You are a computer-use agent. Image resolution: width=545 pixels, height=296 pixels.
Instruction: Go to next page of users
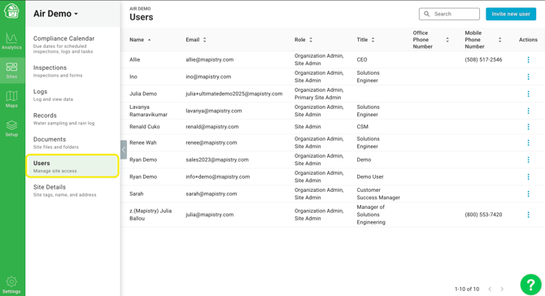502,289
